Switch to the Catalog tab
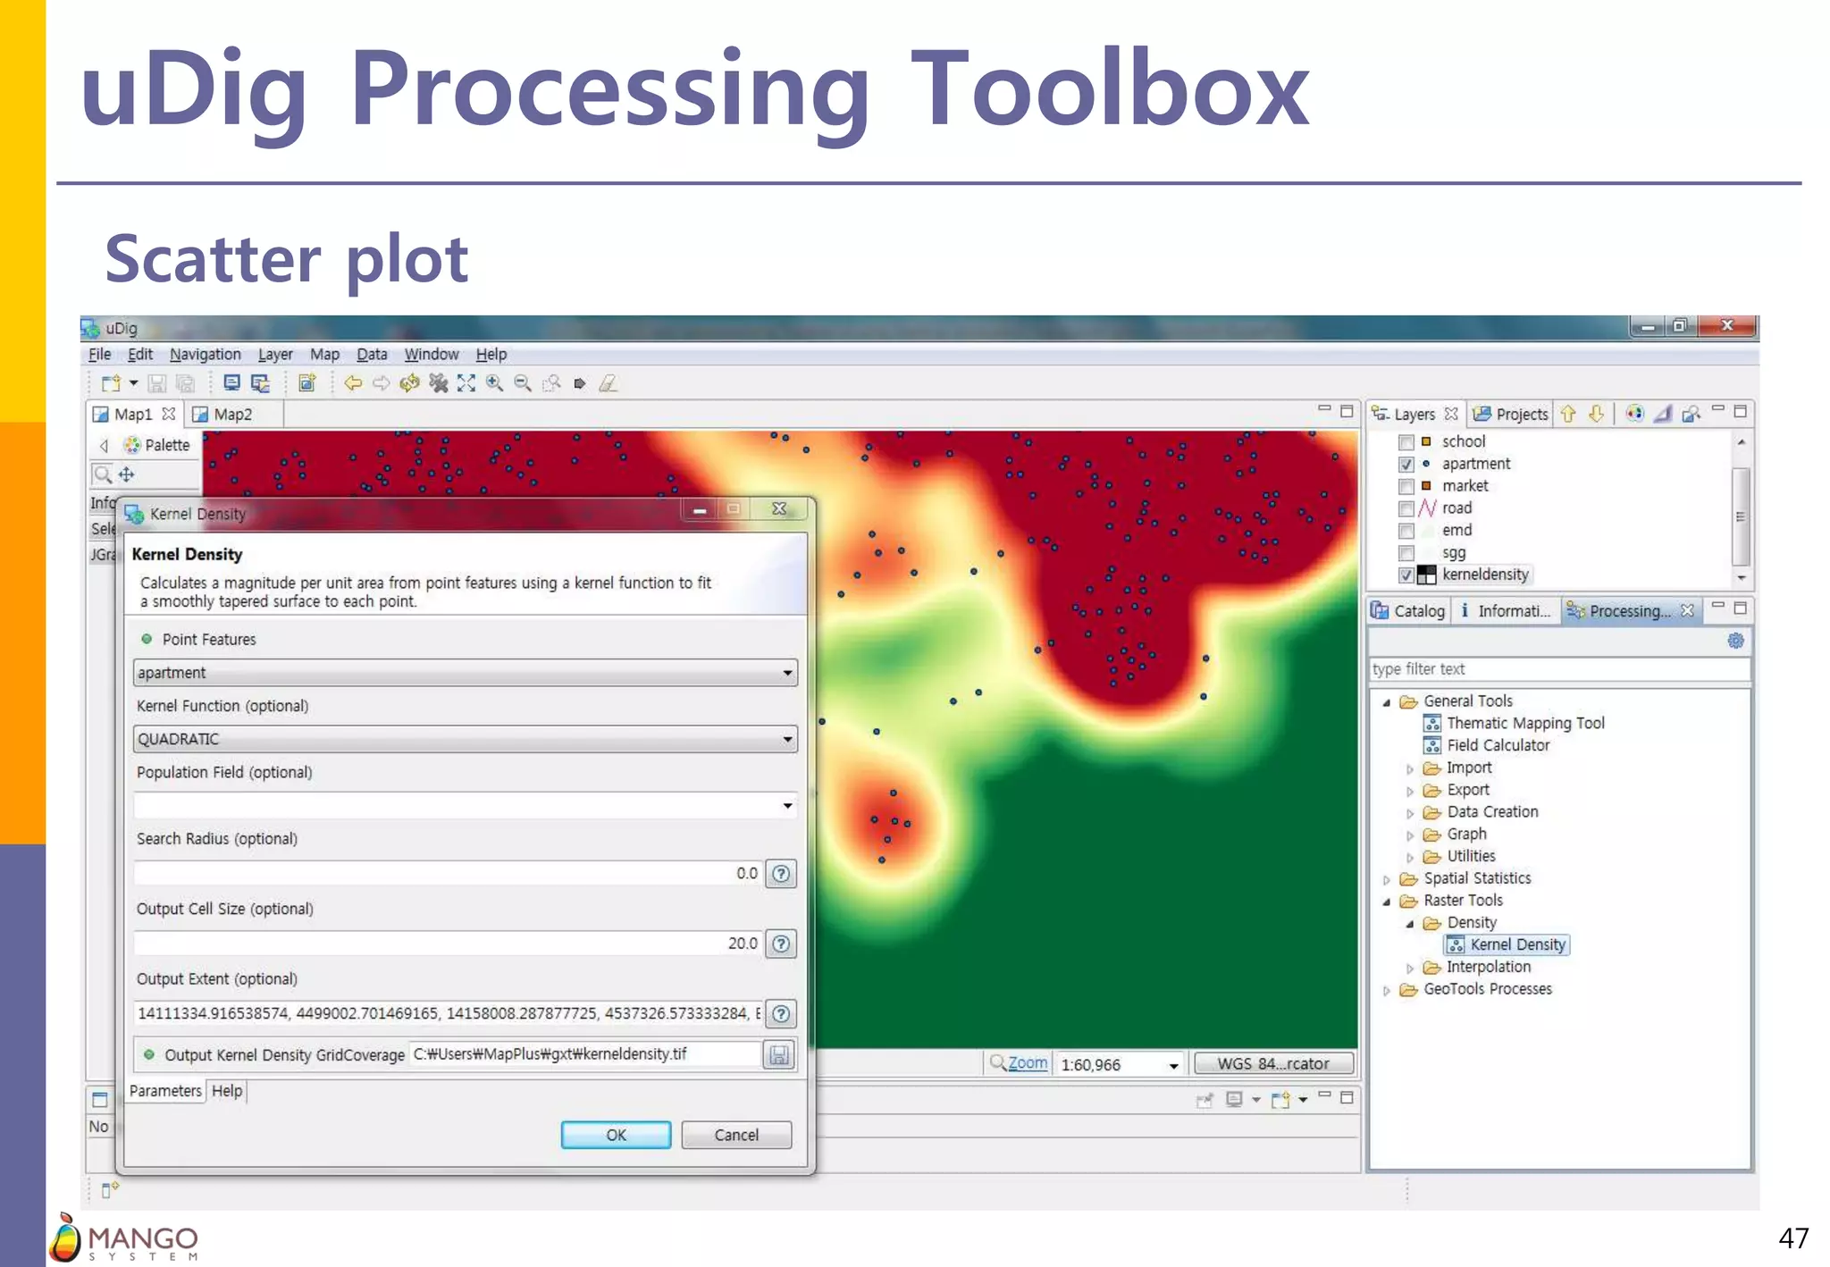Screen dimensions: 1830x1267 coord(1407,611)
